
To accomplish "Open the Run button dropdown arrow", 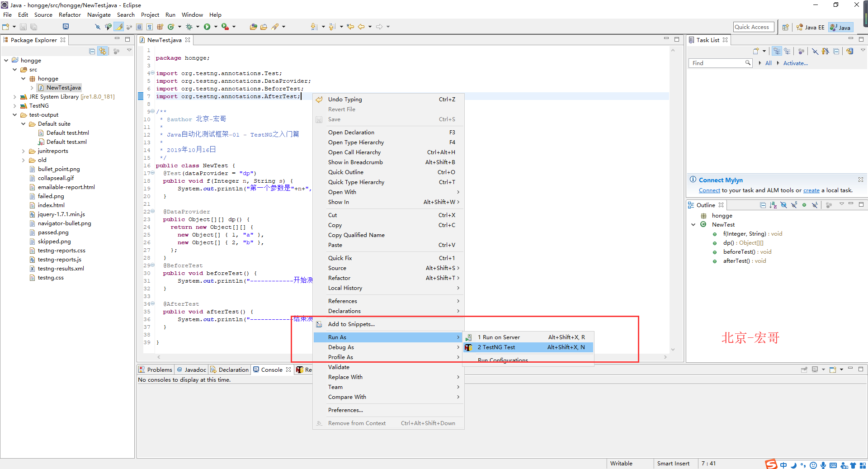I will (x=216, y=27).
